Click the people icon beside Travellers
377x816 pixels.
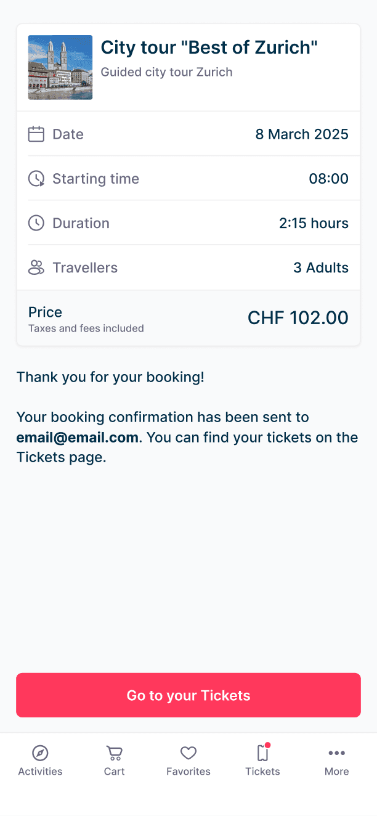pos(36,267)
